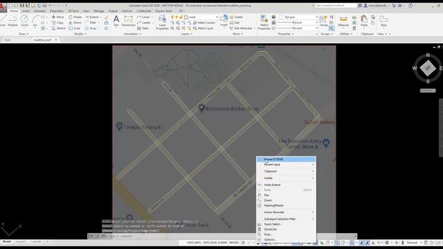Click the Rotate tool
The height and width of the screenshot is (249, 443).
[75, 17]
